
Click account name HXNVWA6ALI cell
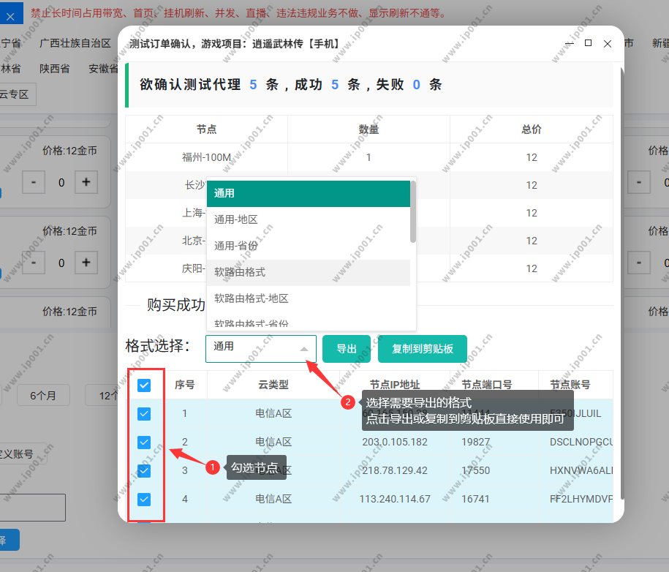point(581,470)
